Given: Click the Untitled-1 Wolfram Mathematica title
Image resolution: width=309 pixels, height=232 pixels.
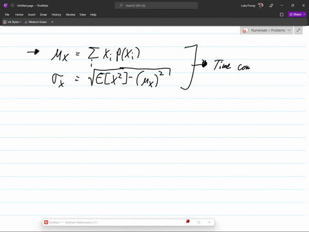Looking at the screenshot, I should point(73,222).
